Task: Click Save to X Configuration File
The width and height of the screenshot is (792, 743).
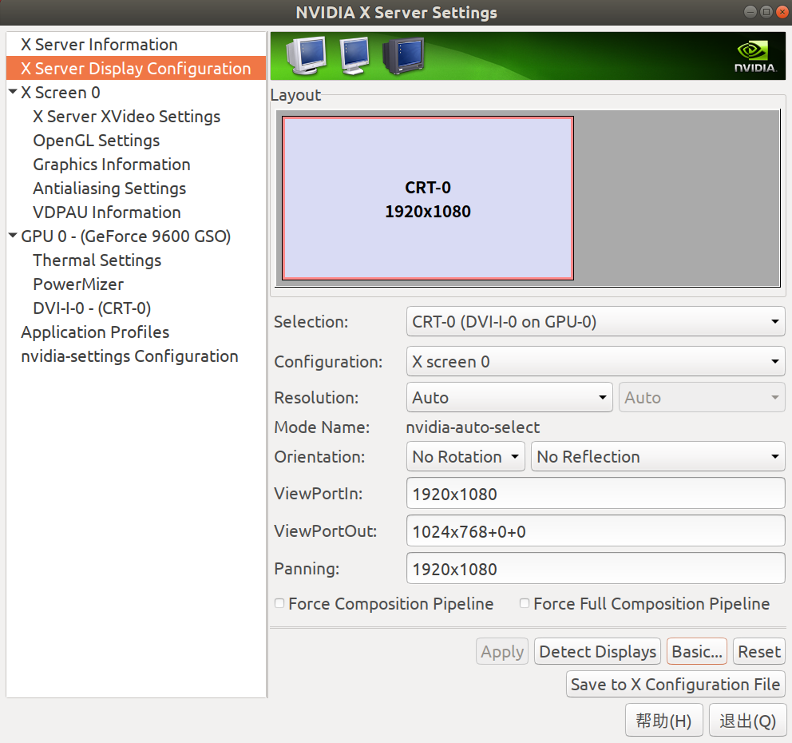Action: pos(675,684)
